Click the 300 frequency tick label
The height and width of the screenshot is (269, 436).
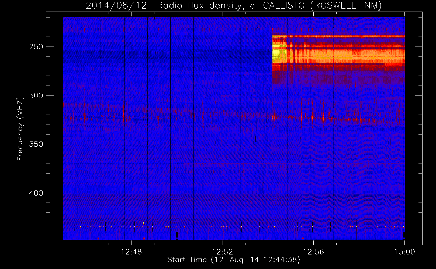36,95
